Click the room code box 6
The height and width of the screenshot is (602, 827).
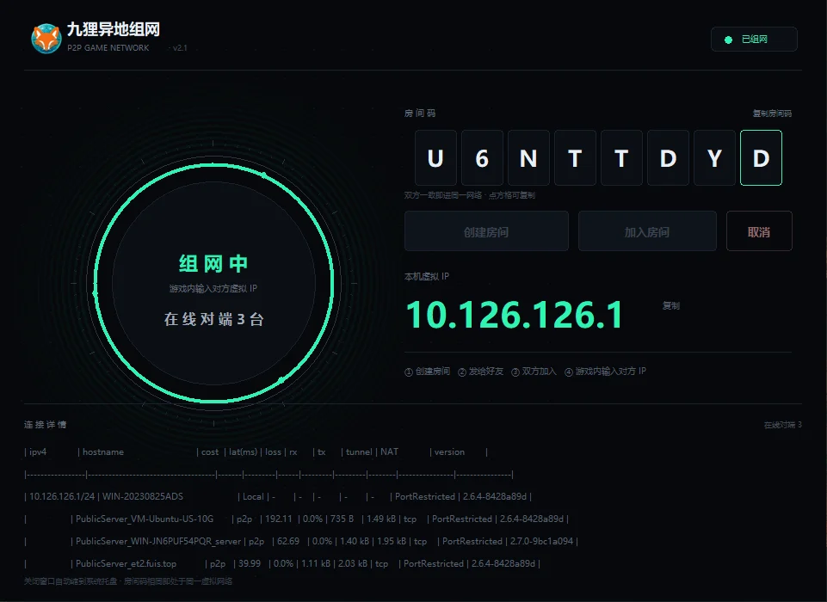point(482,157)
